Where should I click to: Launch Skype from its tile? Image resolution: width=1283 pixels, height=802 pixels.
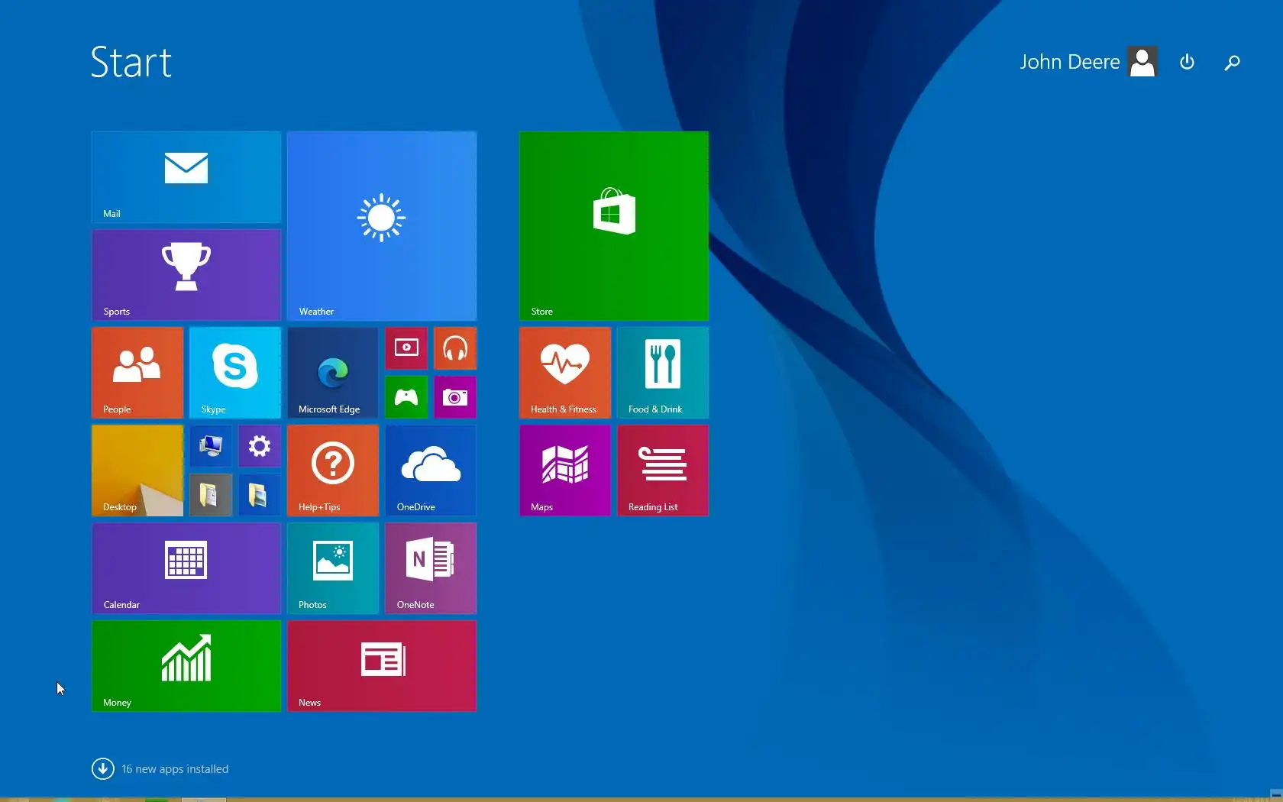tap(235, 373)
